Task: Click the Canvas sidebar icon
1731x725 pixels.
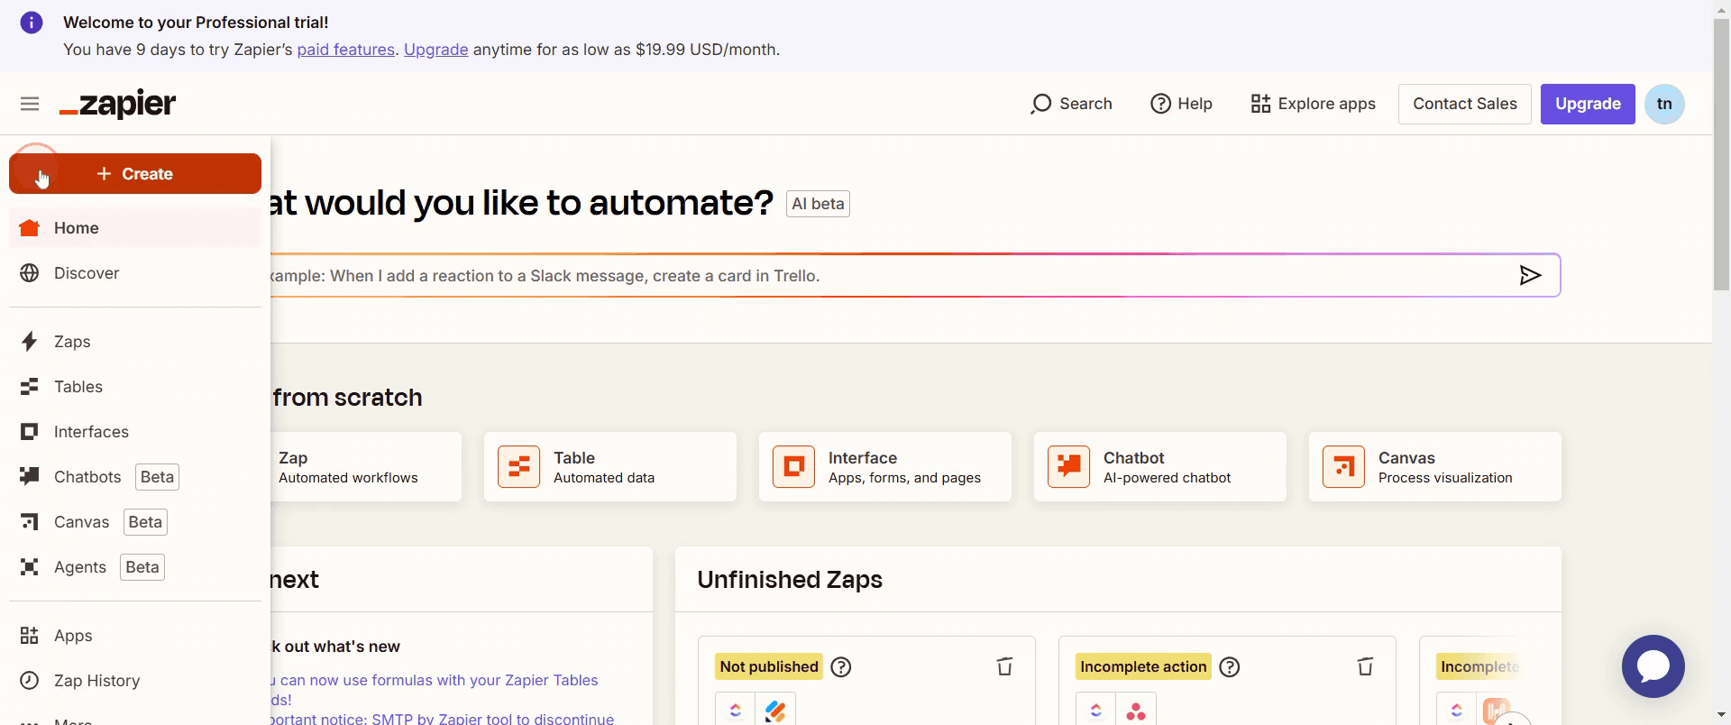Action: (30, 522)
